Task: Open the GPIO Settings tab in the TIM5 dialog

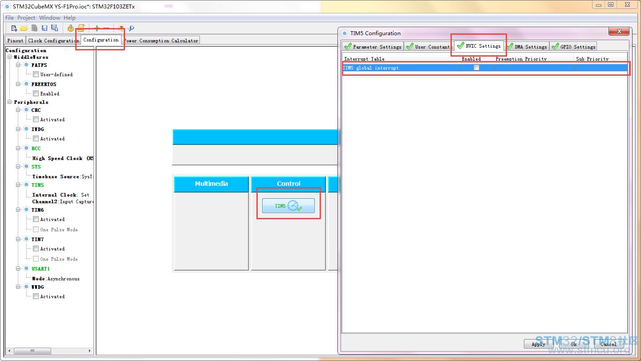Action: 573,46
